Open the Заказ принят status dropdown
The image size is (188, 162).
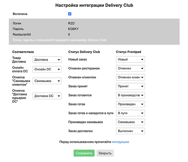[130, 86]
